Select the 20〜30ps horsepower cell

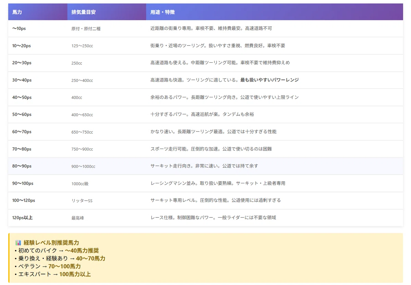click(38, 63)
